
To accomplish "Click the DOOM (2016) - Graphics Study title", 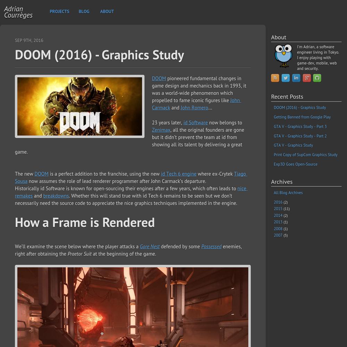I will [99, 55].
